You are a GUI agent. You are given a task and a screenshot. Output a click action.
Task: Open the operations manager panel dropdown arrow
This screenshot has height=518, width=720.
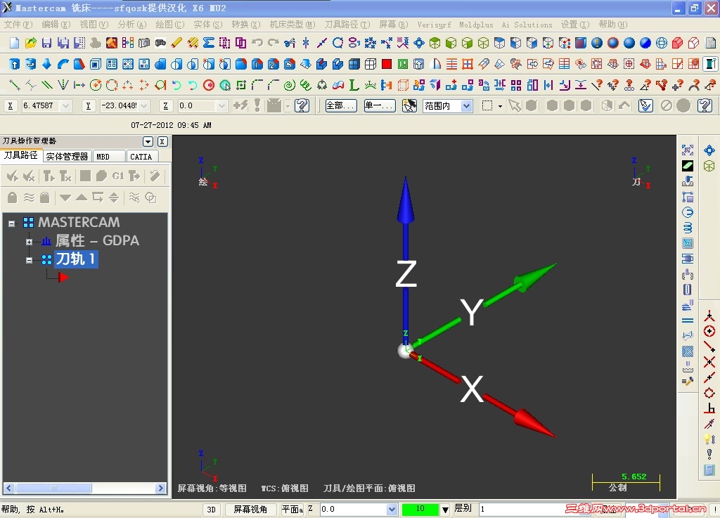point(148,141)
